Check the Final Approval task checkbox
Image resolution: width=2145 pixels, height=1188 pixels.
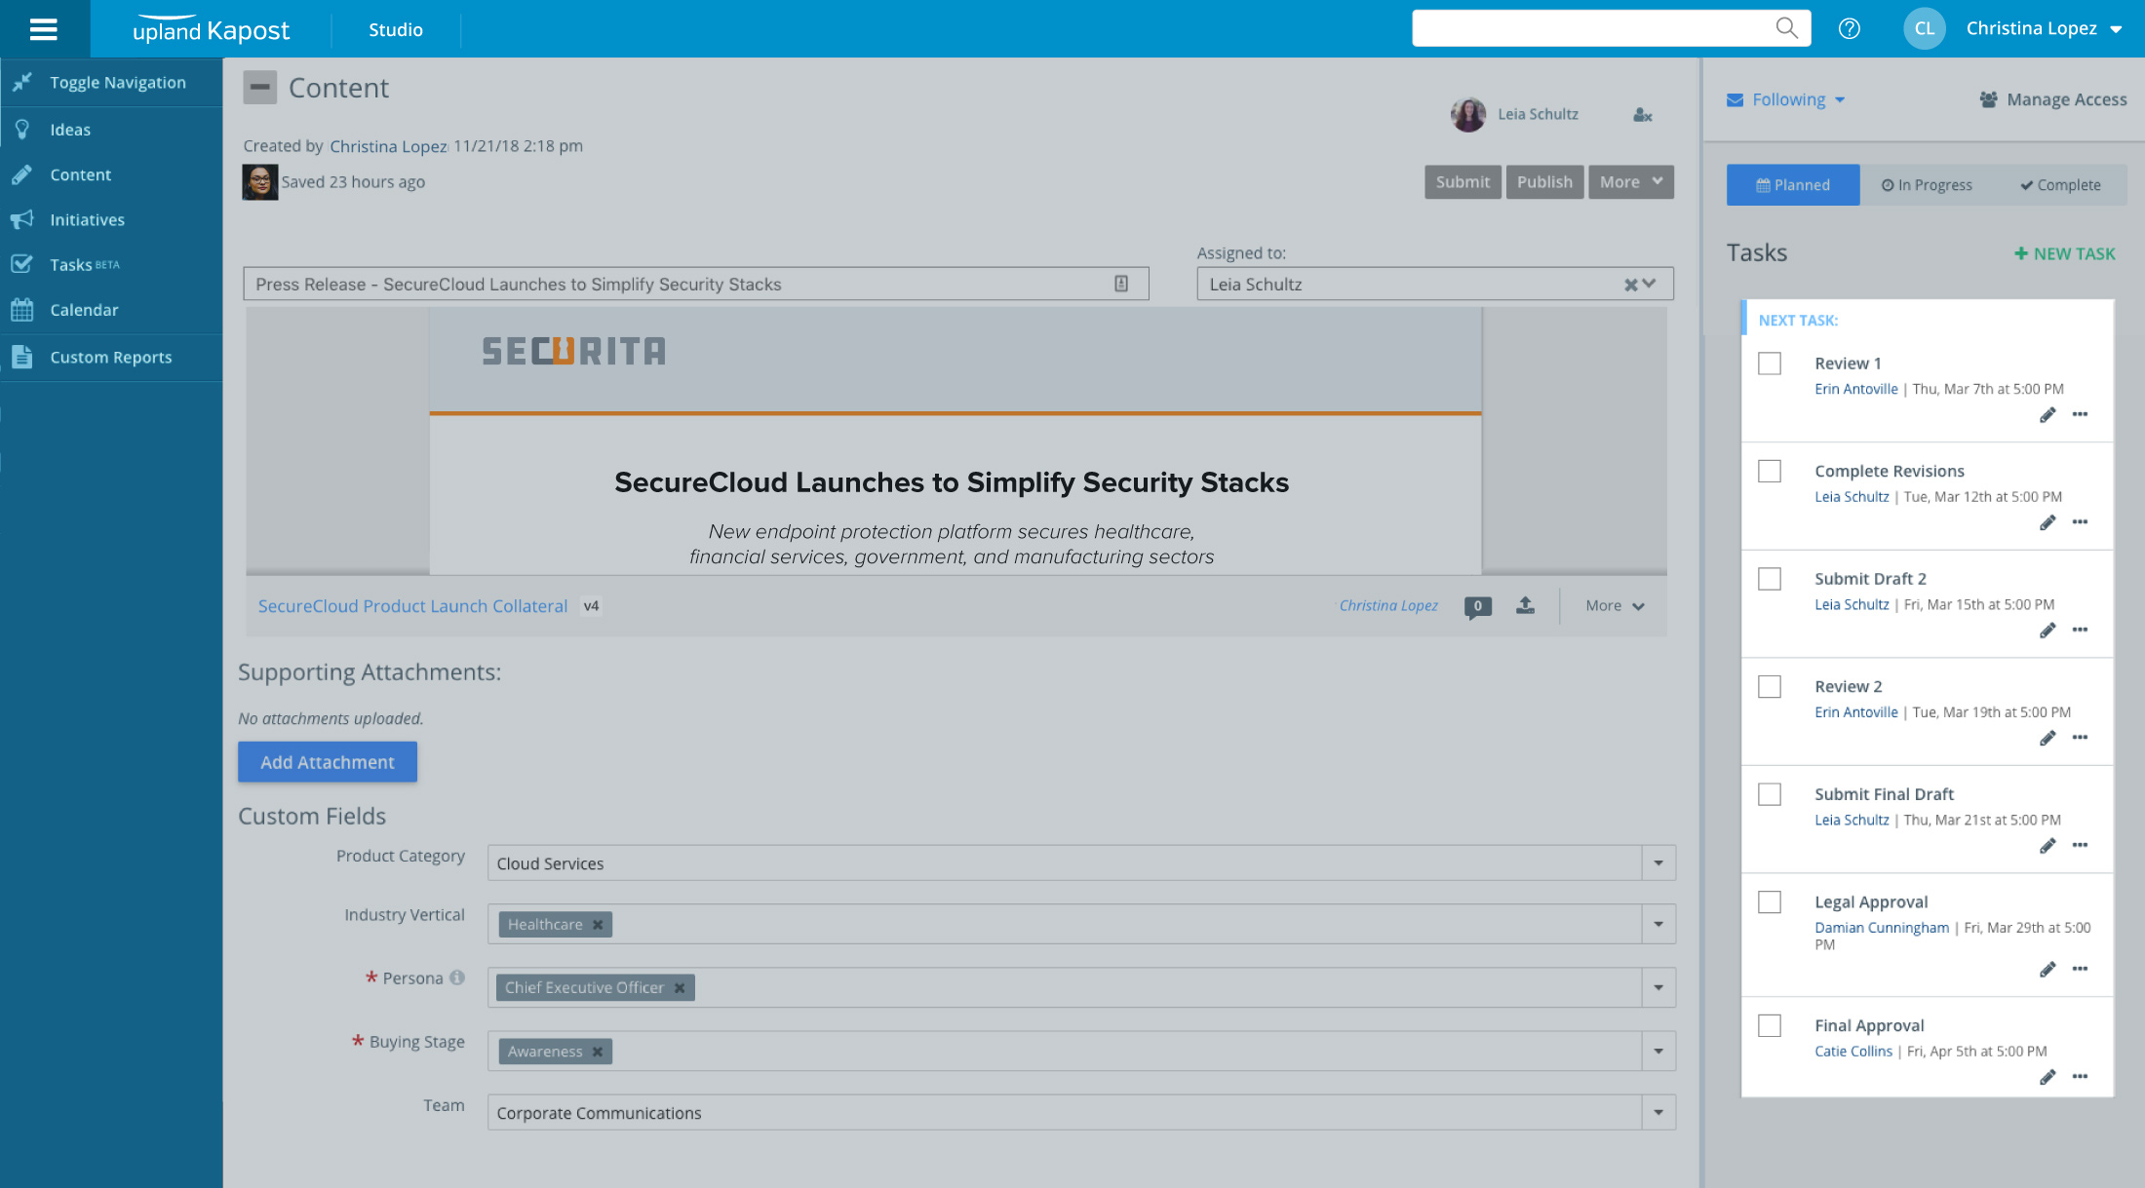click(x=1769, y=1025)
